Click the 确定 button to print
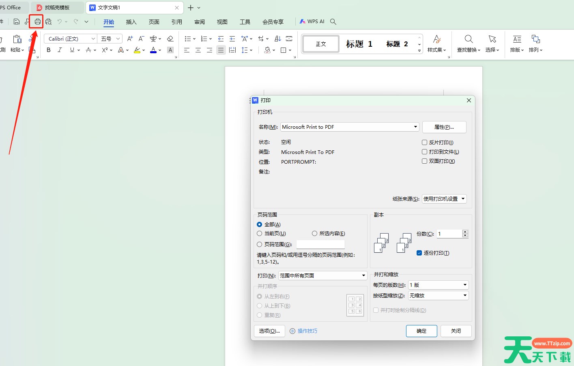The image size is (574, 366). point(421,331)
